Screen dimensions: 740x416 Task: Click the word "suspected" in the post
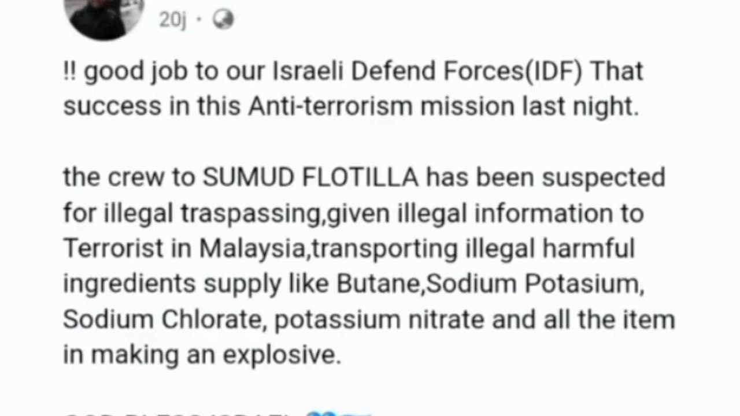[604, 179]
